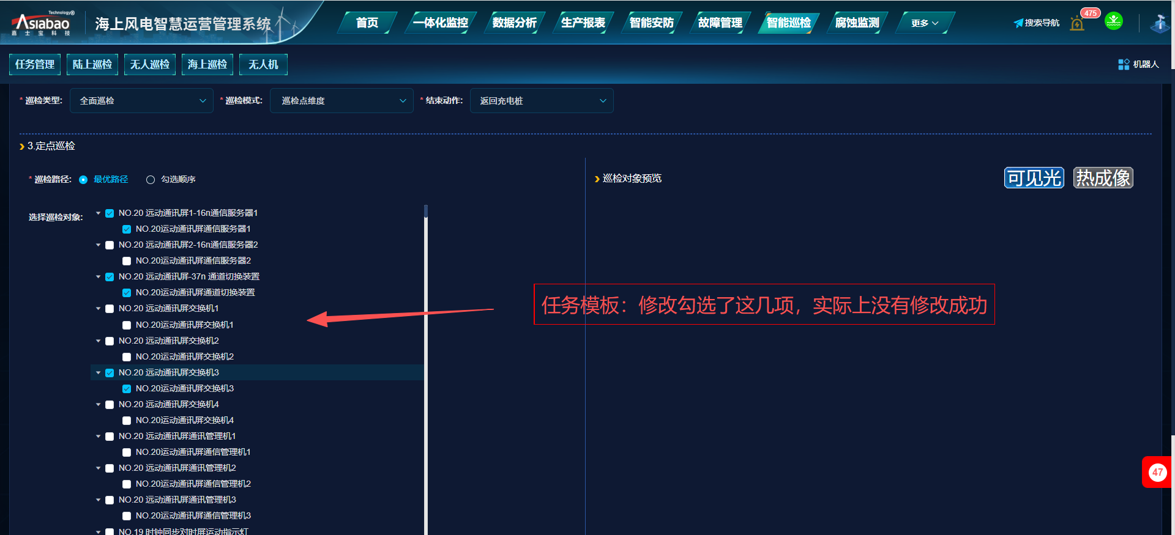Uncheck NO.20 远动通讯屏交换机3 parent checkbox
The width and height of the screenshot is (1175, 535).
(x=110, y=373)
